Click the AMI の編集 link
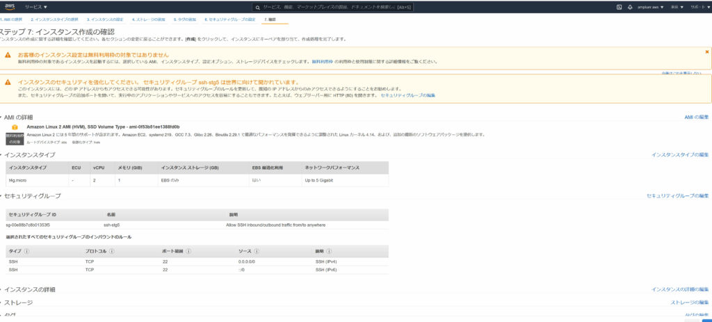This screenshot has width=712, height=322. [x=696, y=118]
